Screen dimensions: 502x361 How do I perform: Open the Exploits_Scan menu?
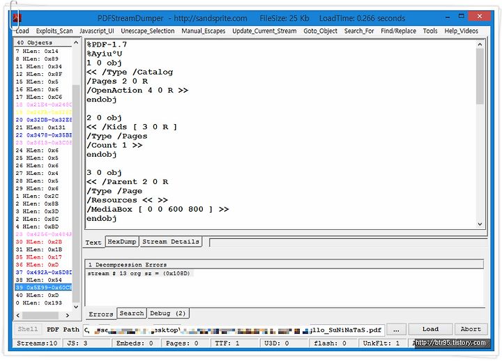click(54, 31)
